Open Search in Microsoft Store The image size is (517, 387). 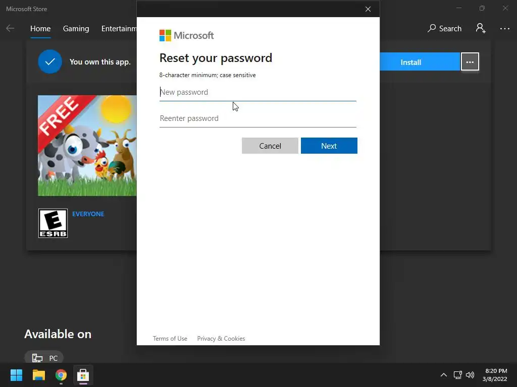pyautogui.click(x=444, y=29)
